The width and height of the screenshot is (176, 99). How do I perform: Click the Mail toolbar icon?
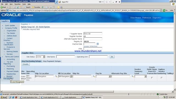pyautogui.click(x=46, y=7)
